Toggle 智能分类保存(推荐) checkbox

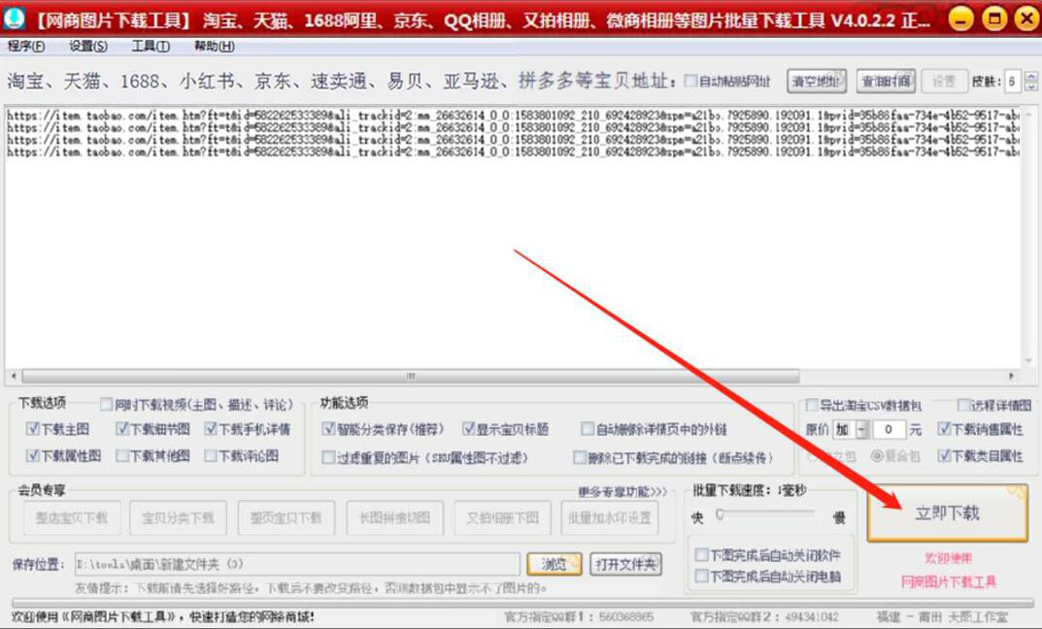(x=328, y=428)
